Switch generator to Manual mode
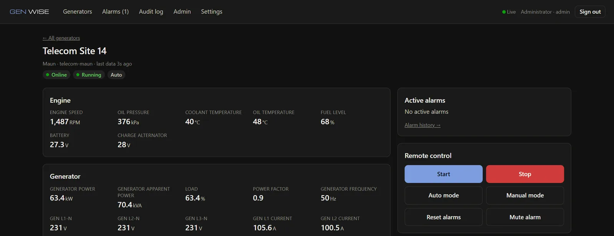Image resolution: width=614 pixels, height=236 pixels. (525, 195)
